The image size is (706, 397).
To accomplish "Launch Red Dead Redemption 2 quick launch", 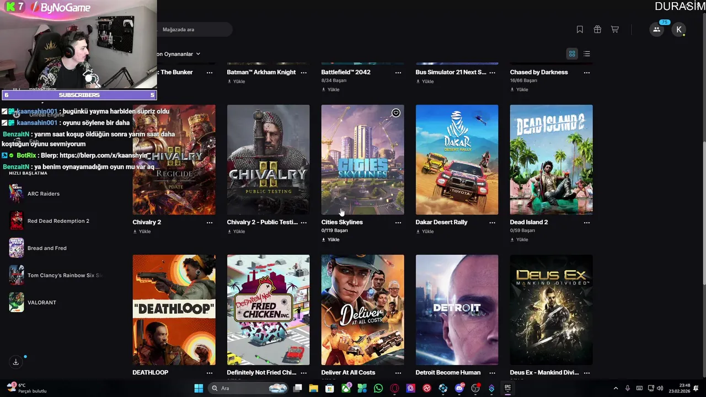I will click(55, 221).
